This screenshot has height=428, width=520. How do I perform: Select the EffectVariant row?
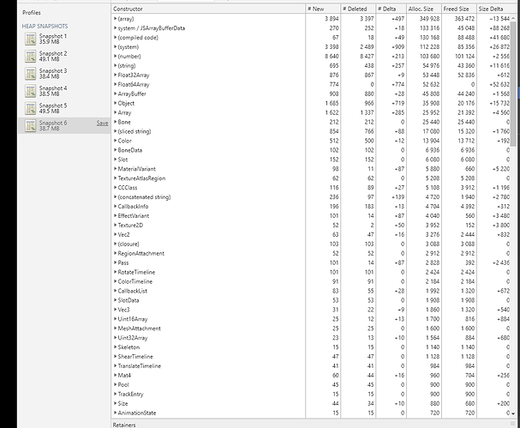(311, 216)
